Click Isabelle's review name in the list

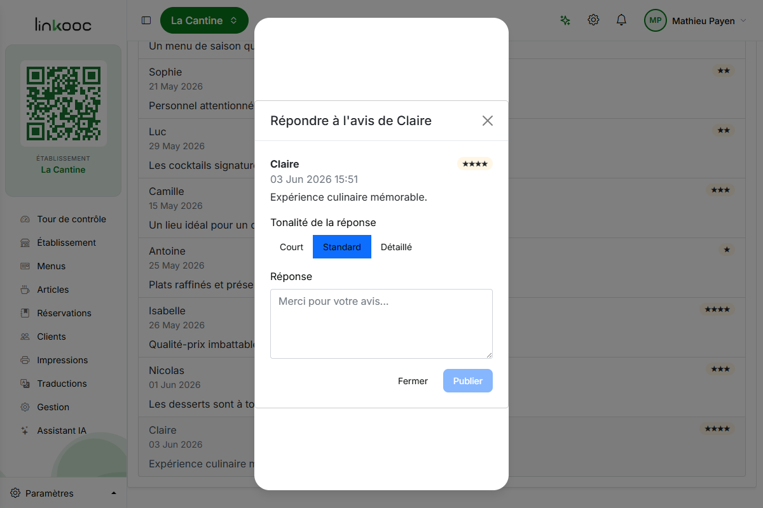(167, 311)
